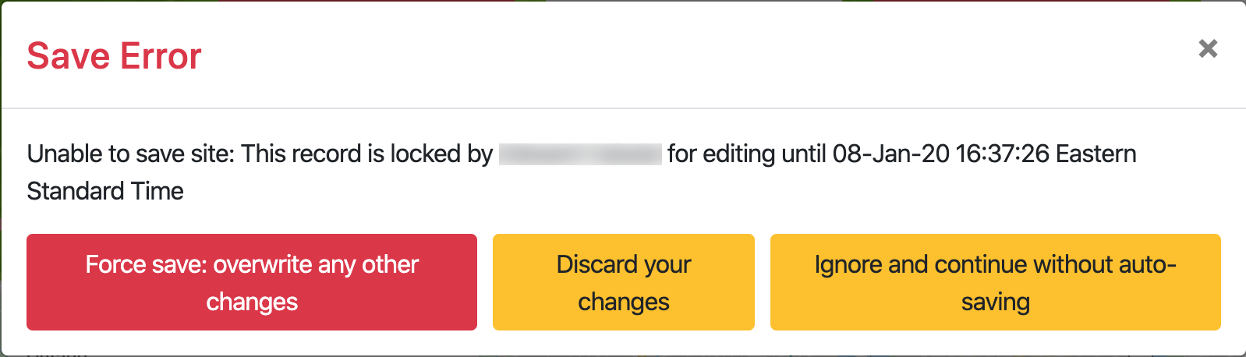Viewport: 1246px width, 357px height.
Task: Click the "Standard Time" text
Action: [105, 192]
